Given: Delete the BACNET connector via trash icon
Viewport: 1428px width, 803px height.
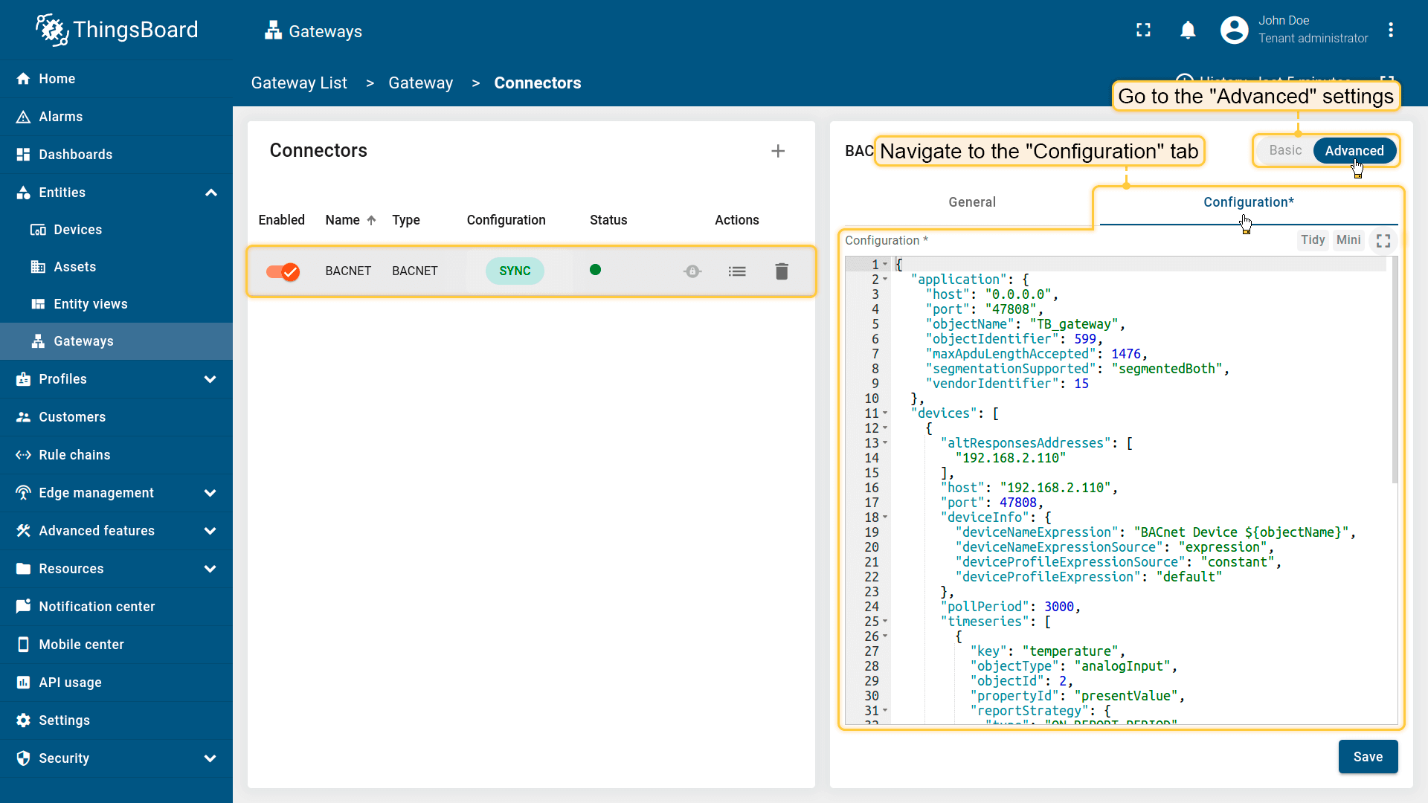Looking at the screenshot, I should 781,271.
